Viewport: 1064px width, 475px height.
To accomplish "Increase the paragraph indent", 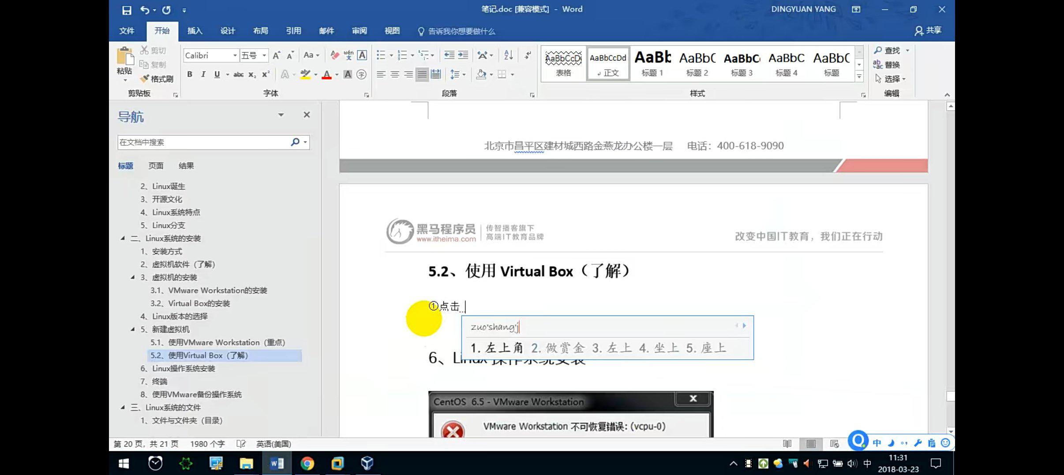I will tap(463, 56).
